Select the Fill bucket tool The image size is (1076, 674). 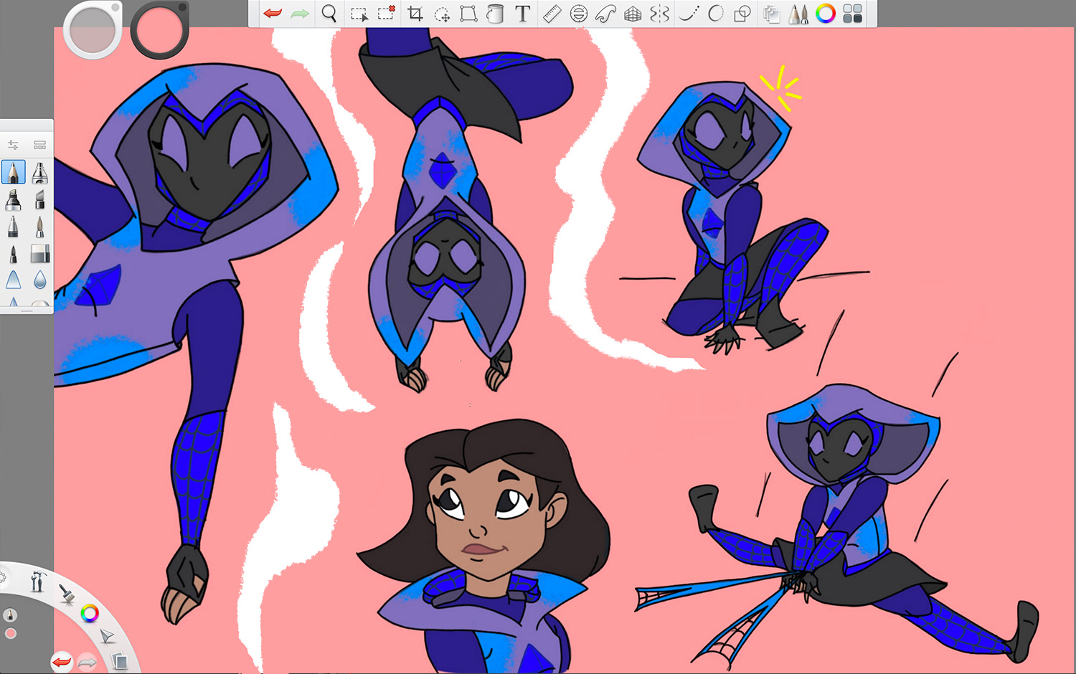[495, 13]
